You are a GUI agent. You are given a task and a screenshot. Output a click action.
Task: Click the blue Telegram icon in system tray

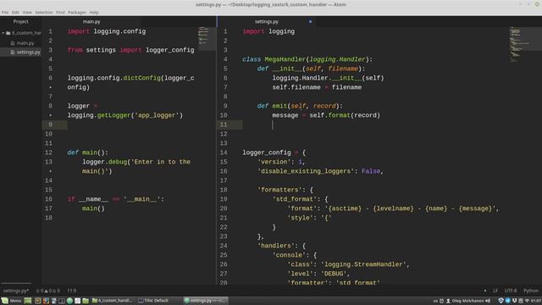click(508, 301)
